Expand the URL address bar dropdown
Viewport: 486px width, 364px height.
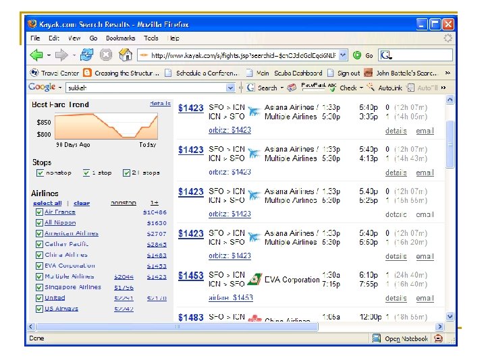click(x=343, y=55)
